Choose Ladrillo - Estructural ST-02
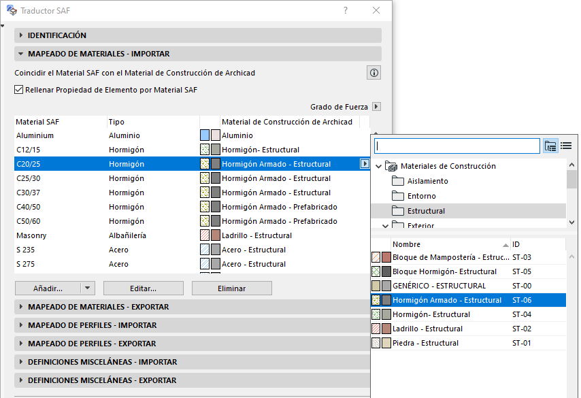This screenshot has width=581, height=398. point(468,329)
